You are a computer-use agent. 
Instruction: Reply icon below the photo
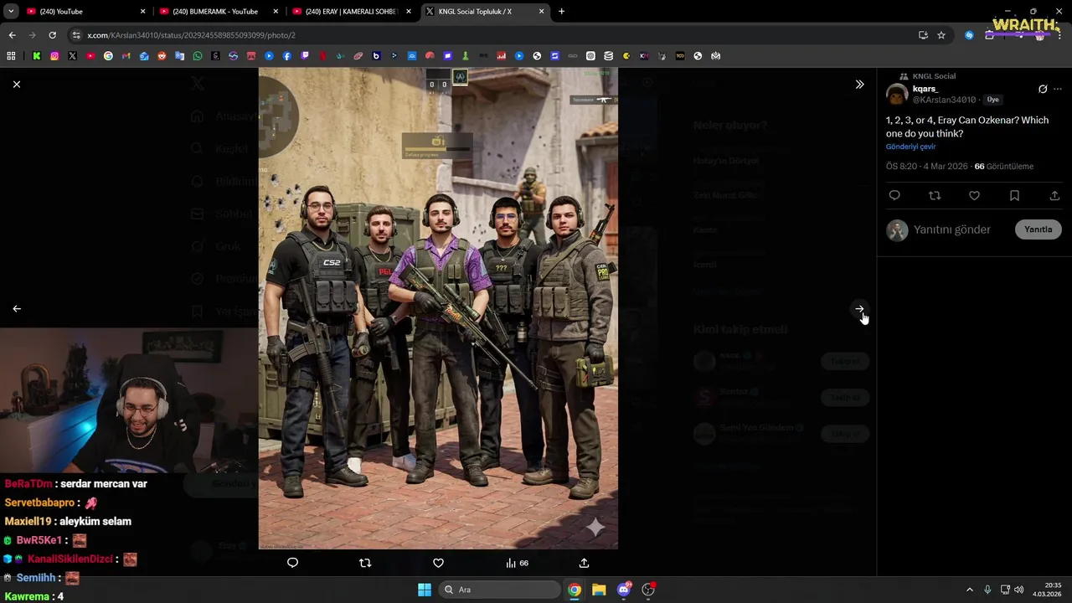pos(292,563)
